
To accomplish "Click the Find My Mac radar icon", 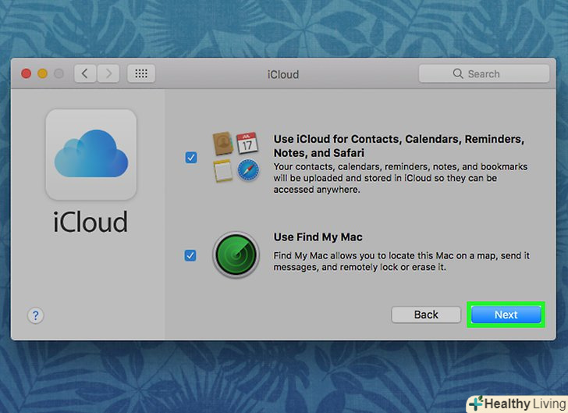I will [236, 255].
